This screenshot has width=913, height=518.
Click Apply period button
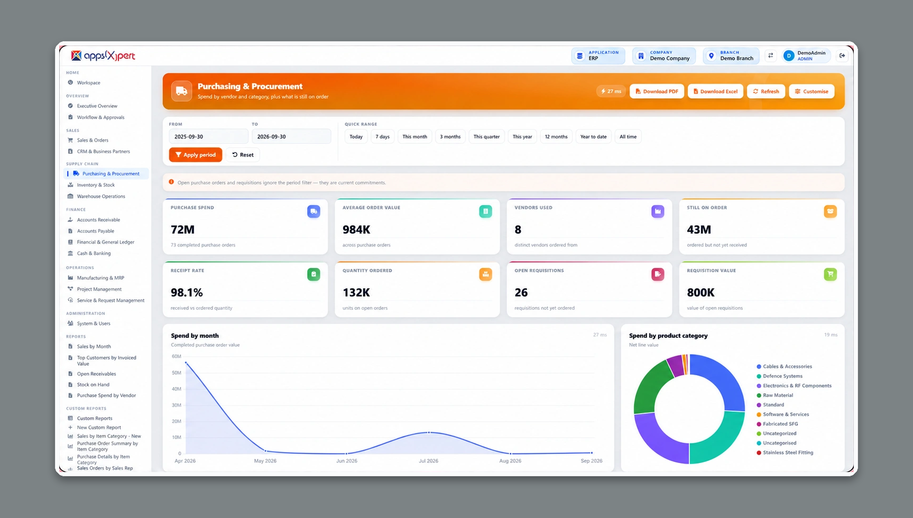pos(196,155)
